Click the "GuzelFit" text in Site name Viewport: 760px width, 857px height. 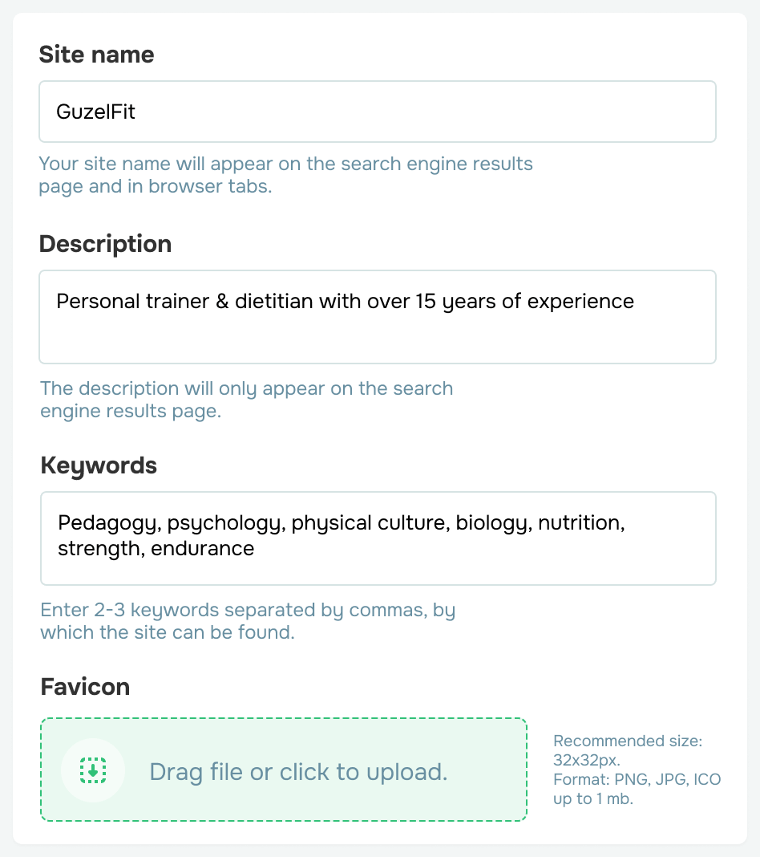[95, 112]
